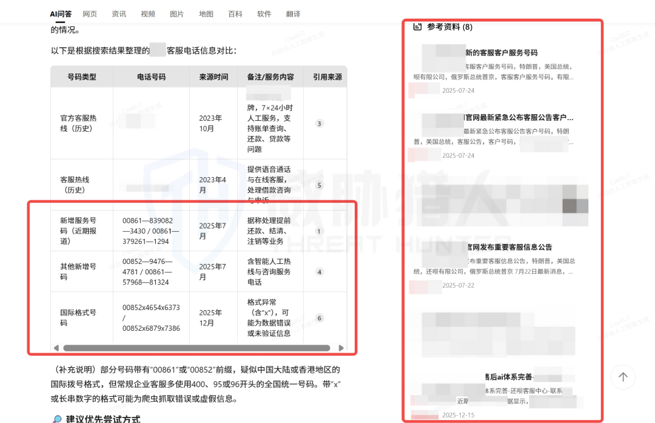Select the 翻译 tab
Viewport: 655px width, 423px height.
click(293, 14)
